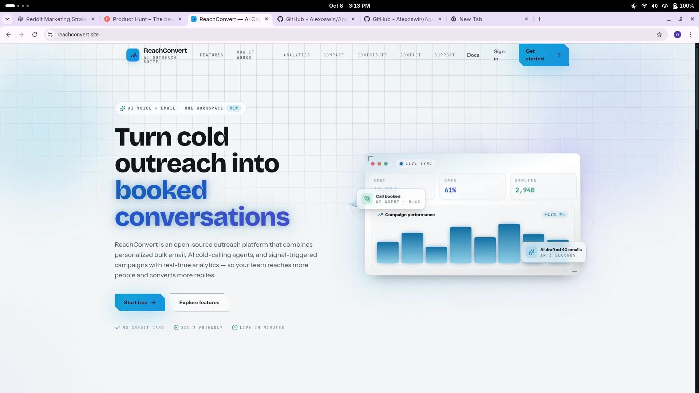
Task: Open the How It Works nav link
Action: point(246,55)
